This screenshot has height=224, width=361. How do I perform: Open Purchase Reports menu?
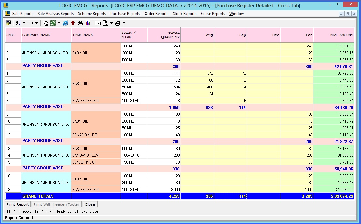coord(125,14)
